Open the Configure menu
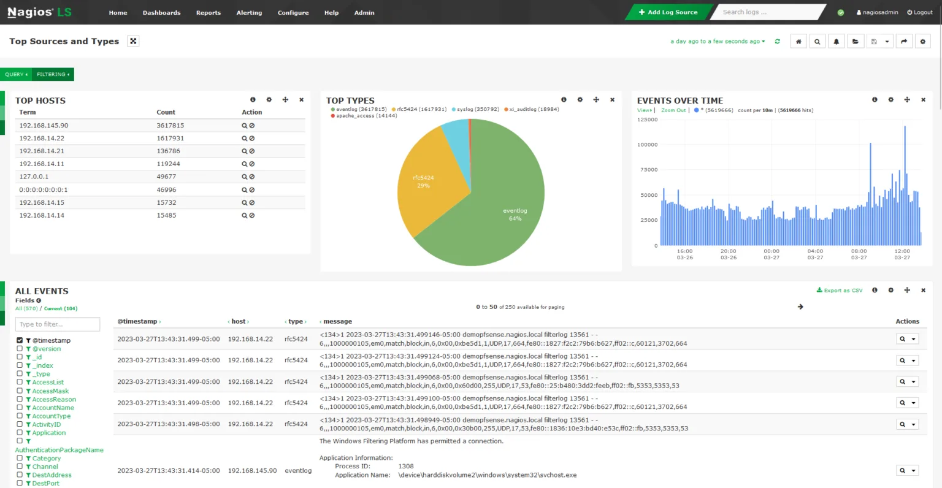 pyautogui.click(x=293, y=12)
